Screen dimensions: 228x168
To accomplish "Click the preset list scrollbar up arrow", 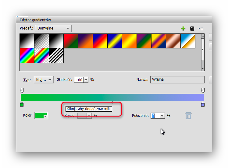I will pyautogui.click(x=203, y=36).
